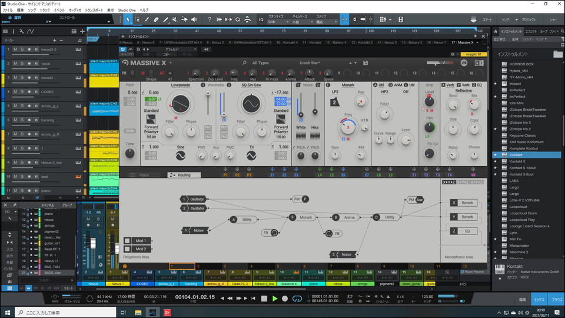Click the Q quantize toolbar icon
Image resolution: width=565 pixels, height=318 pixels.
point(238,19)
